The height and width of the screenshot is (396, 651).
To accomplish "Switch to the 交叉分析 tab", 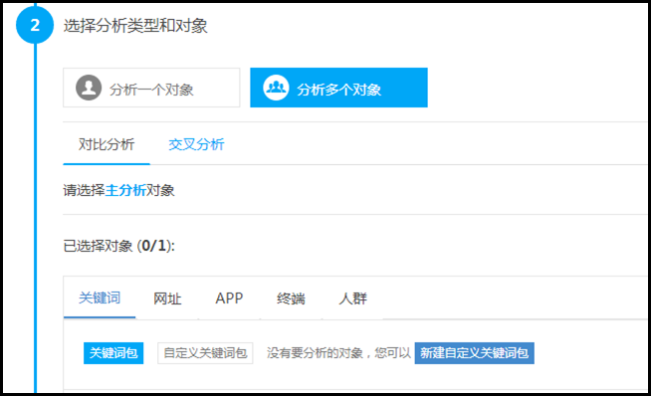I will click(196, 144).
